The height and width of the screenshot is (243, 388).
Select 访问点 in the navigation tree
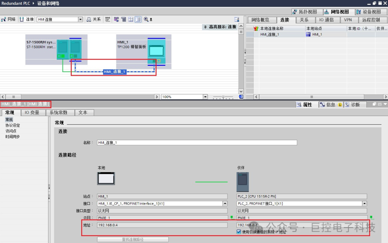[x=11, y=131]
